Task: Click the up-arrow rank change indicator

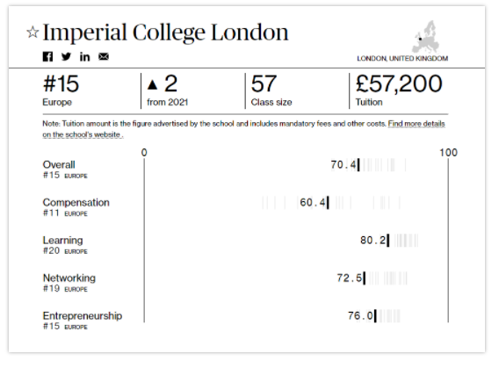Action: 153,84
